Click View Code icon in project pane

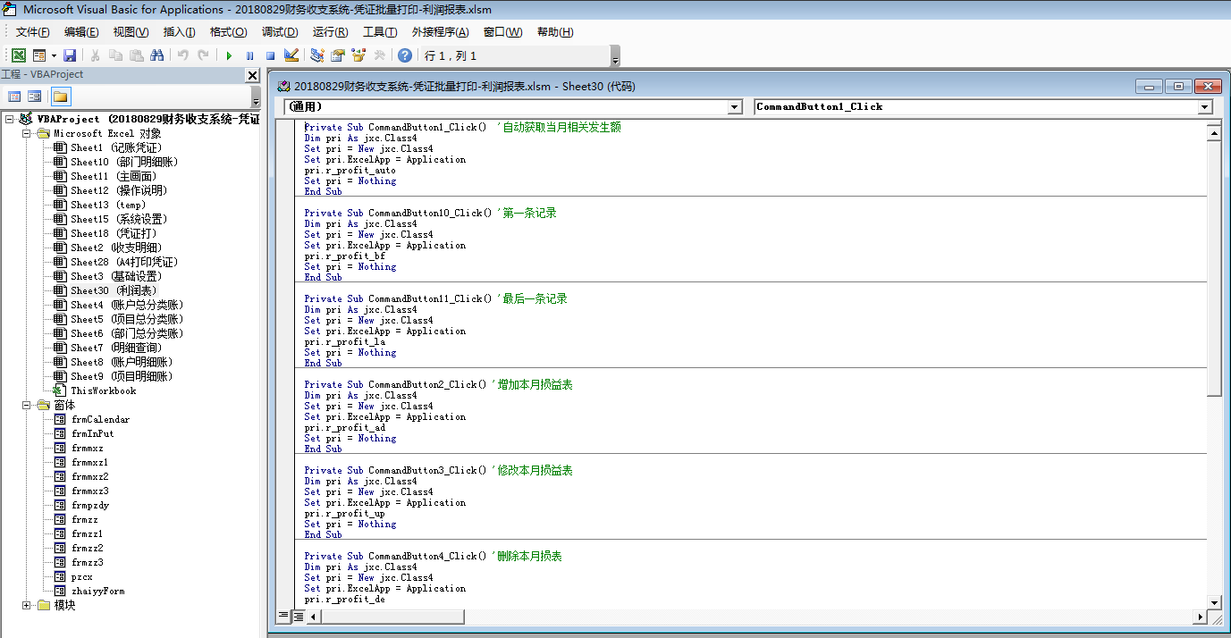14,97
